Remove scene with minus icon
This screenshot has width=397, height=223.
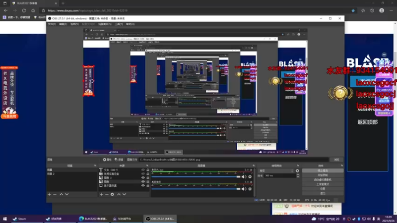pyautogui.click(x=55, y=194)
